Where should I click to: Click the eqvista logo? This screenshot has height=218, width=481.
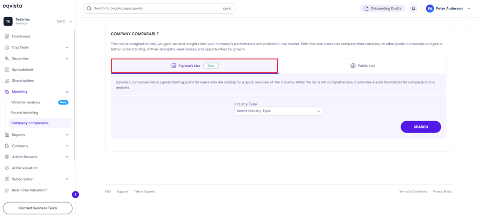point(12,6)
